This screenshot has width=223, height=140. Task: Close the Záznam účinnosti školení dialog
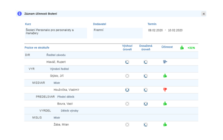(204, 14)
